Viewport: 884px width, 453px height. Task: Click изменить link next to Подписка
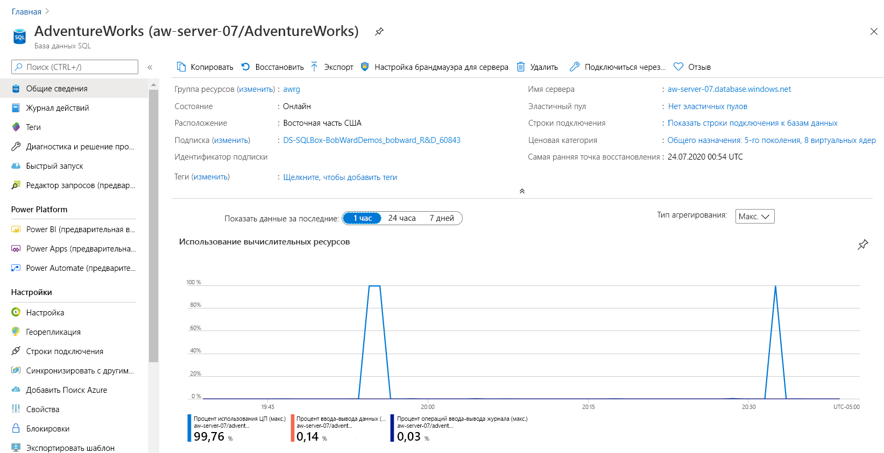pos(231,140)
